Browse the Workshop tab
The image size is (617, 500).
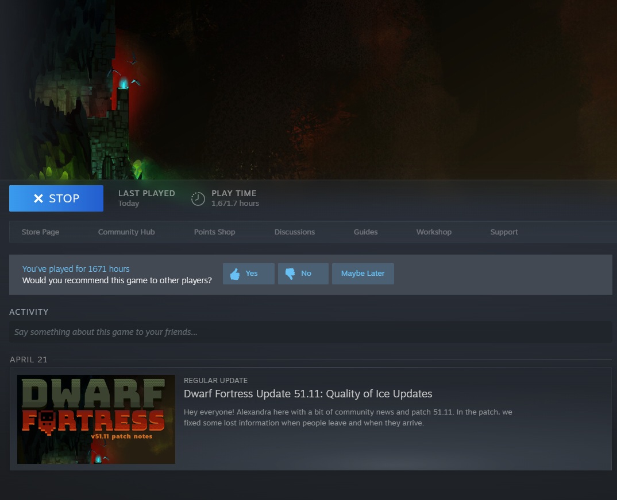(434, 232)
